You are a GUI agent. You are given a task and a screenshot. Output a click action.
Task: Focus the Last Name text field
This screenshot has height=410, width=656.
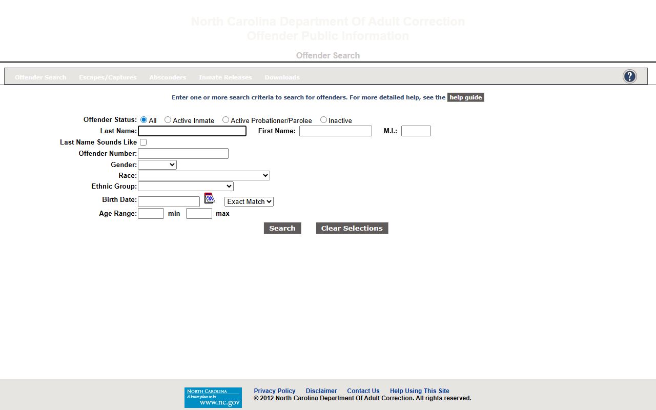pos(192,131)
